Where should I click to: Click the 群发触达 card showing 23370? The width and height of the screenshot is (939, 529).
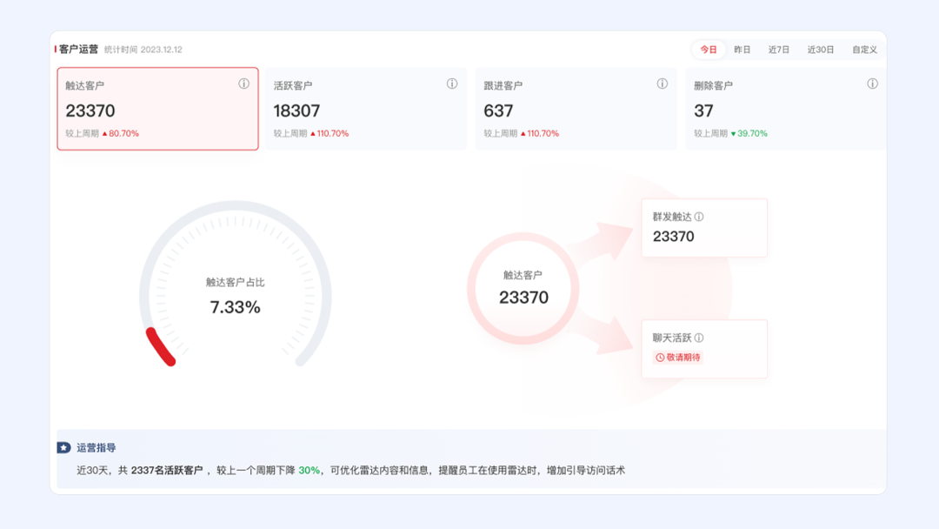tap(704, 228)
